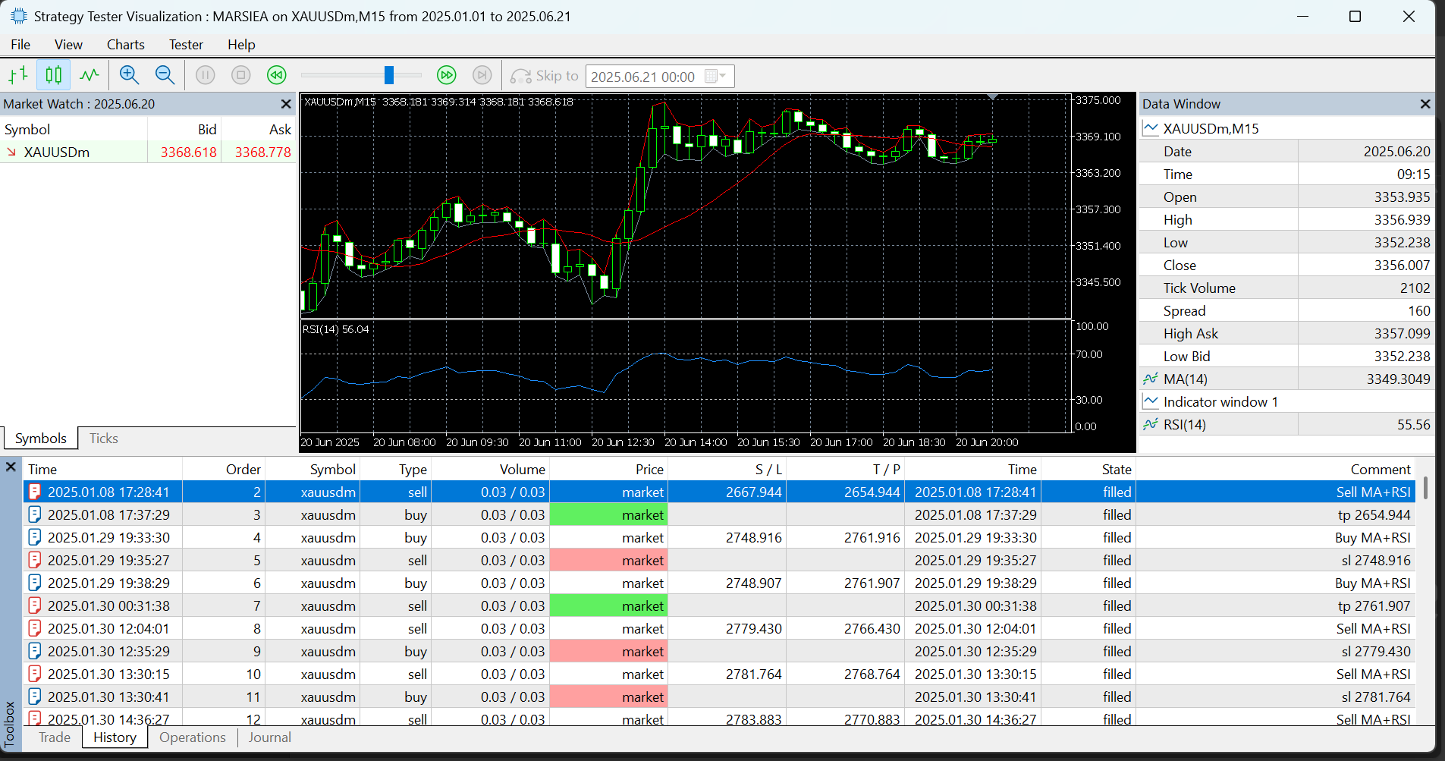Switch to the Ticks tab
Screen dimensions: 1445x761
pos(102,438)
